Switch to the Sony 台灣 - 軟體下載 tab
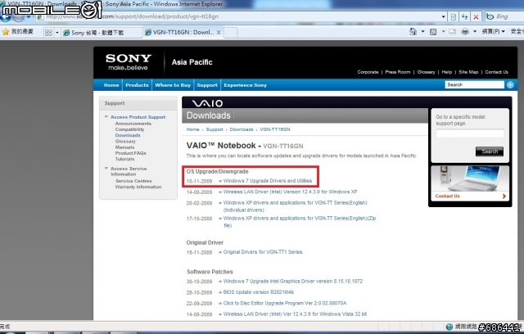Viewport: 524px width, 334px height. (102, 33)
